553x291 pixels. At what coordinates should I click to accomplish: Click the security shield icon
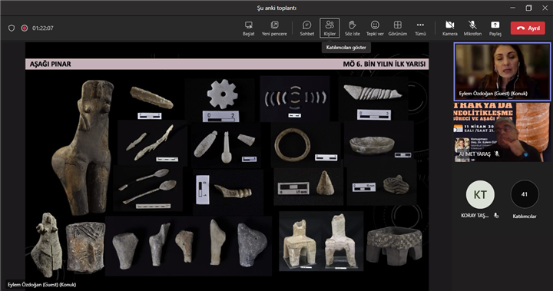[12, 28]
